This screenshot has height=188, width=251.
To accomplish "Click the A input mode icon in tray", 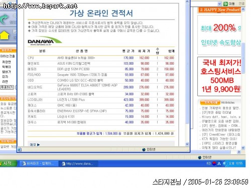I will [219, 163].
